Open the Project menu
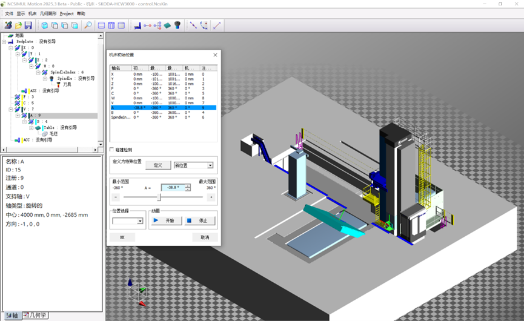 tap(67, 13)
